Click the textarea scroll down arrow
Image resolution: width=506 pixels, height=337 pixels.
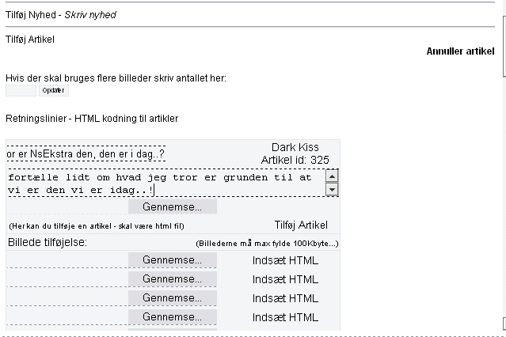332,190
